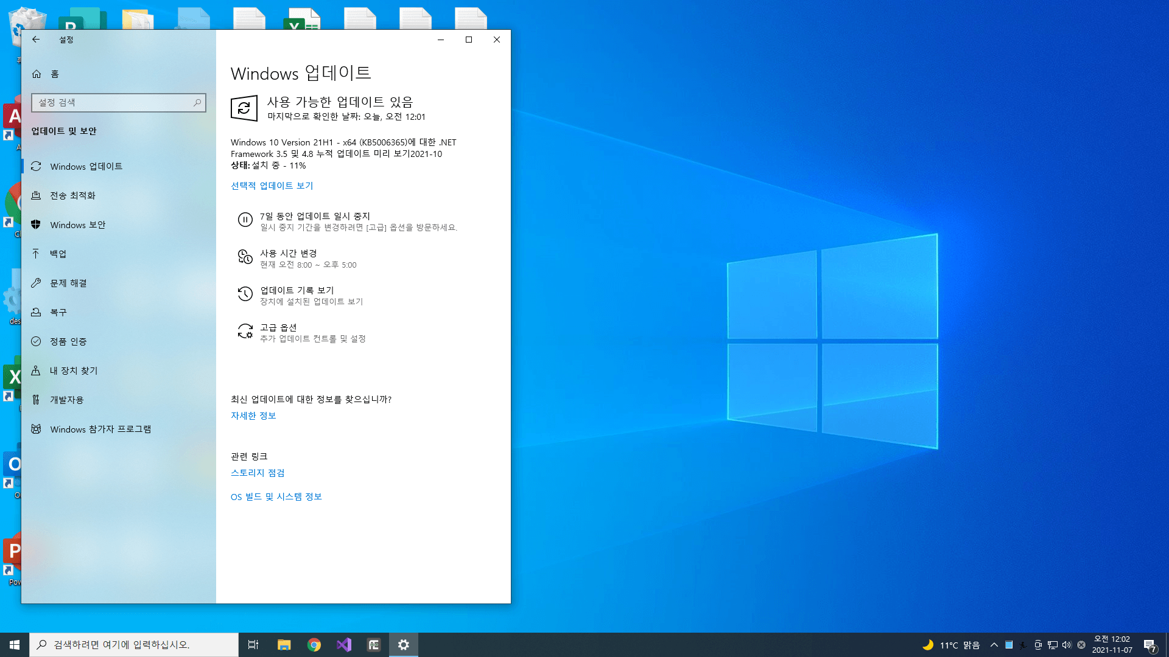
Task: Open 스토리지 점검 link
Action: [x=258, y=473]
